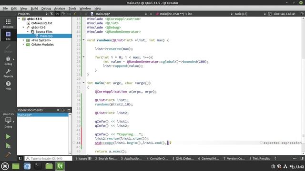
Task: Open the Analyze menu
Action: [60, 9]
